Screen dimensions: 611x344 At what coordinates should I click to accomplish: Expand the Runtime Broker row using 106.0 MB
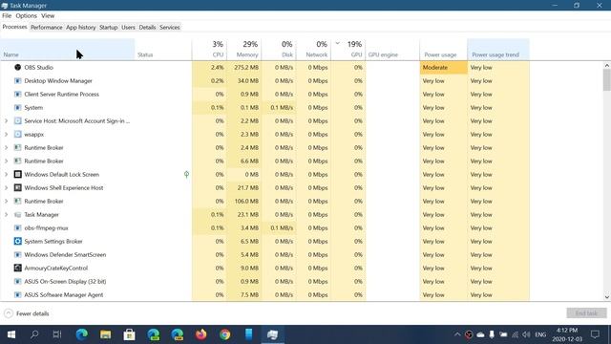[7, 202]
